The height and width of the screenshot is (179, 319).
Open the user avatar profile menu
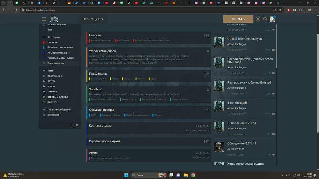(272, 19)
